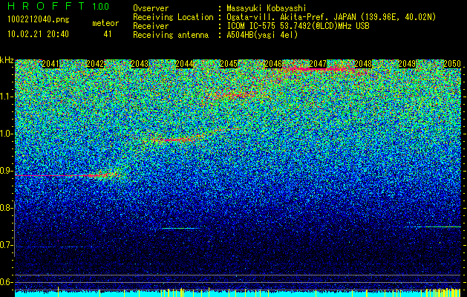Screen dimensions: 467x297
Task: Click the 2046 time marker
Action: click(x=273, y=64)
